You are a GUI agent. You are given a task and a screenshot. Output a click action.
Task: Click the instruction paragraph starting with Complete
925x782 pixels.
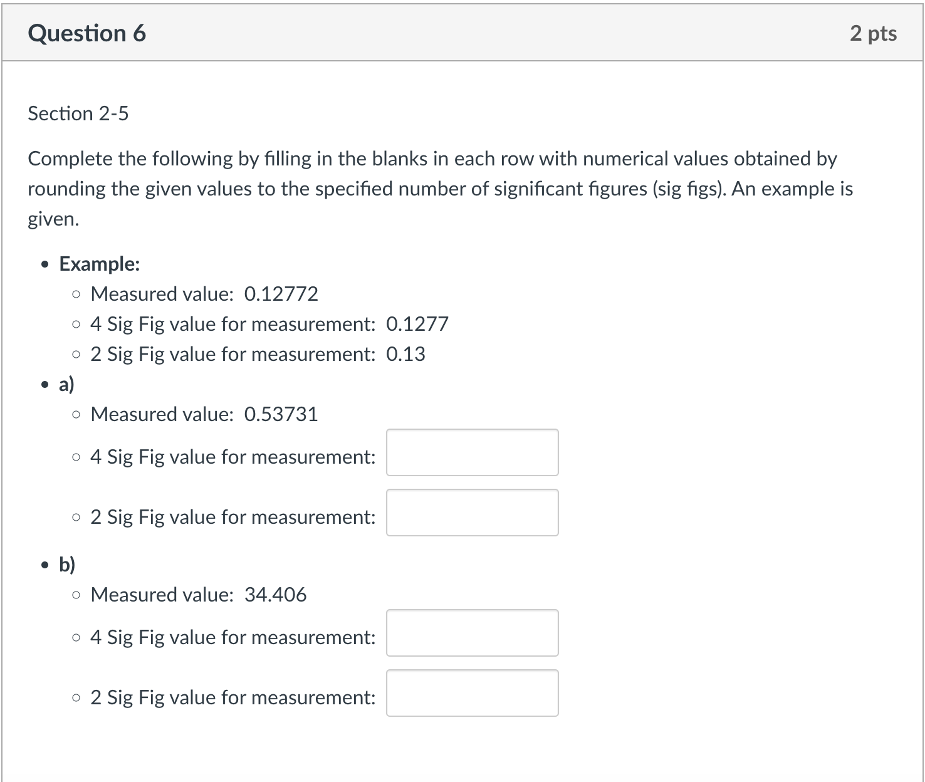pyautogui.click(x=440, y=189)
